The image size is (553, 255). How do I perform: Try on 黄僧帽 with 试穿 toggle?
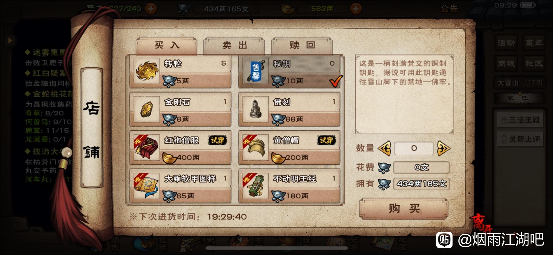click(326, 140)
